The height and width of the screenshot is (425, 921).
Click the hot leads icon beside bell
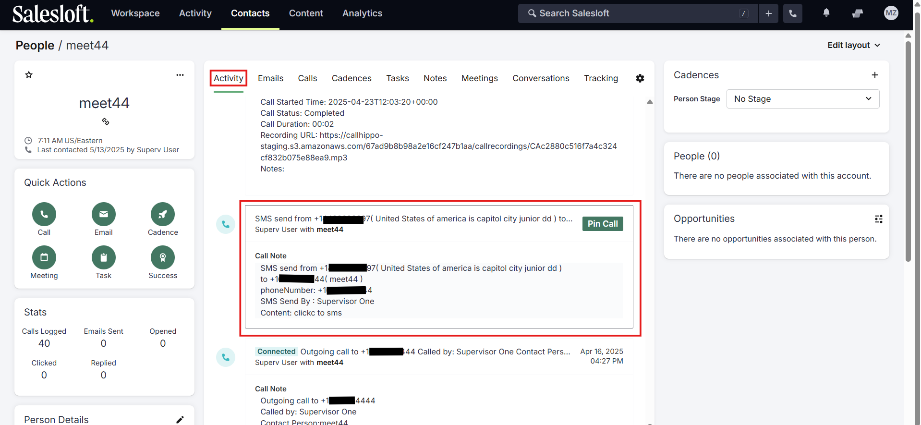[x=858, y=13]
